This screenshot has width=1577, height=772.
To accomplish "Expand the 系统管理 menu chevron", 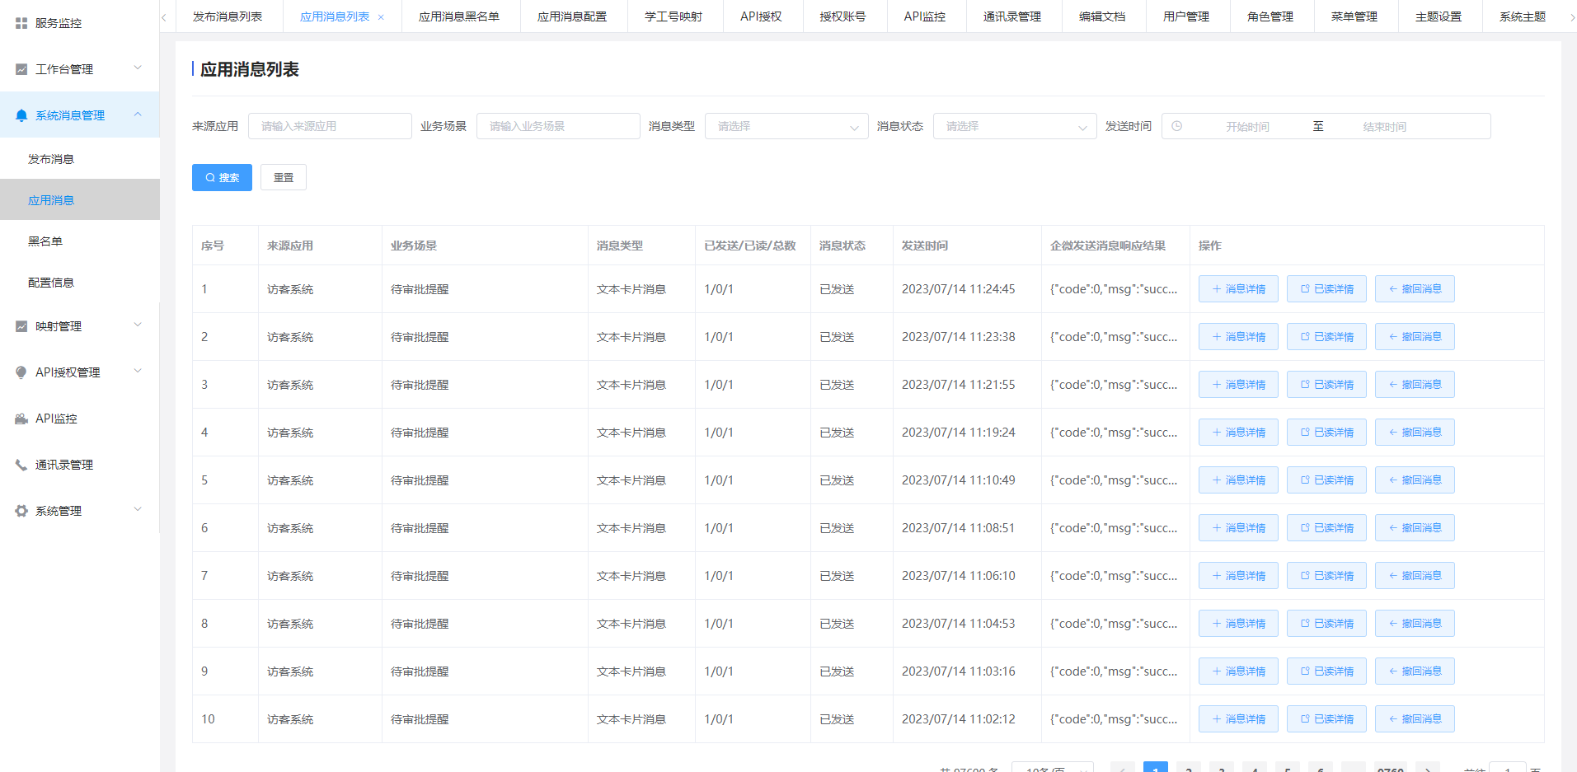I will point(138,509).
